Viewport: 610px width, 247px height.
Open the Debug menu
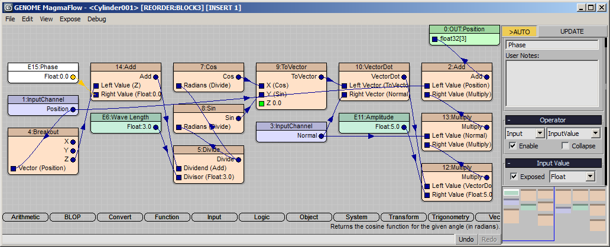(x=96, y=19)
